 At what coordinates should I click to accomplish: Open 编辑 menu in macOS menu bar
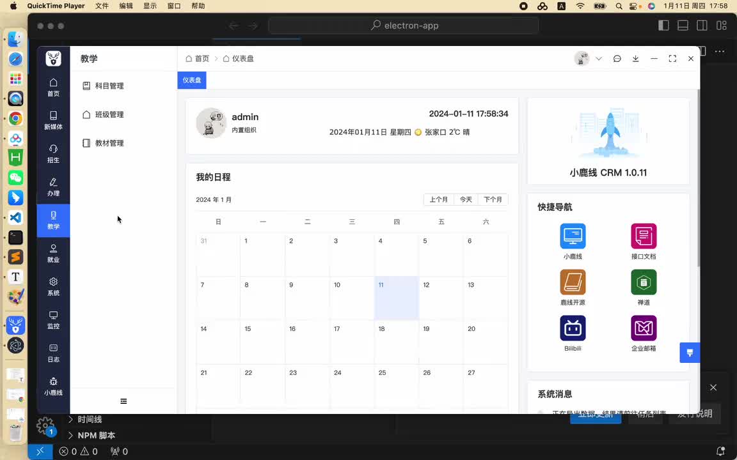pyautogui.click(x=125, y=6)
